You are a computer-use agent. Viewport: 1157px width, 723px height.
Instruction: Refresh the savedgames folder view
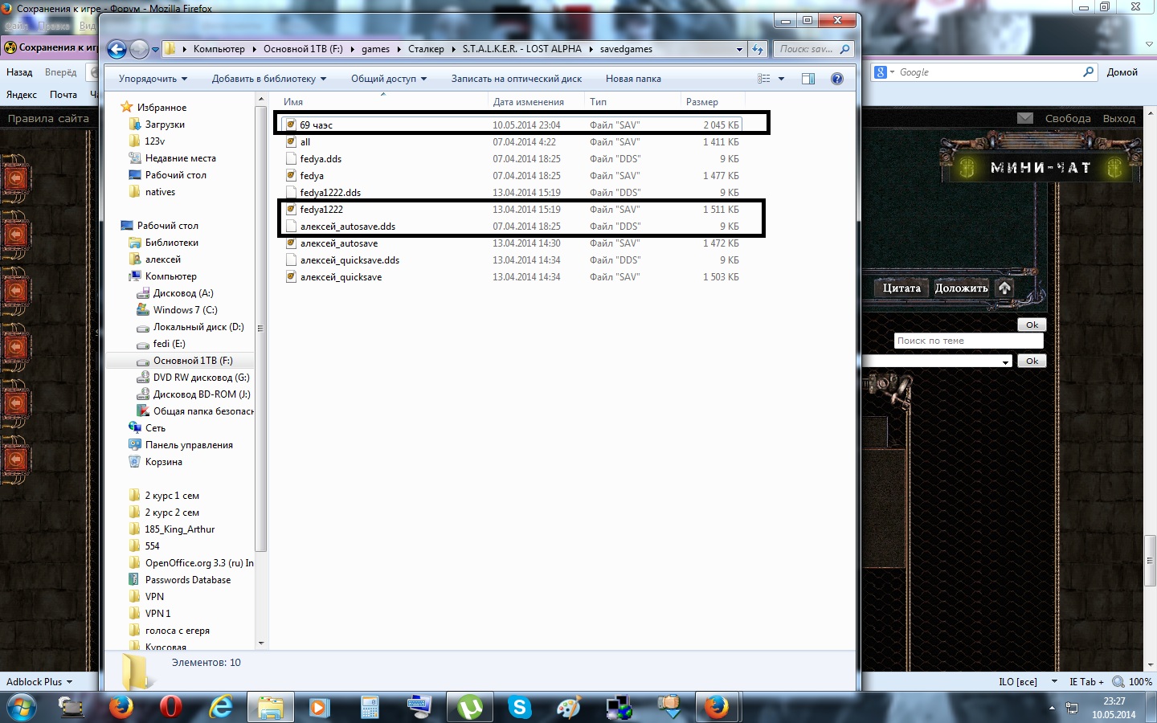tap(758, 49)
